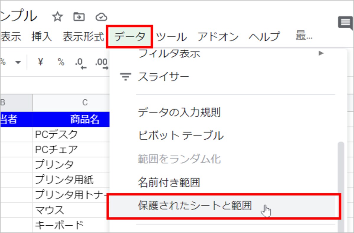This screenshot has height=233, width=354.
Task: Open the 表示 menu
Action: pyautogui.click(x=11, y=37)
